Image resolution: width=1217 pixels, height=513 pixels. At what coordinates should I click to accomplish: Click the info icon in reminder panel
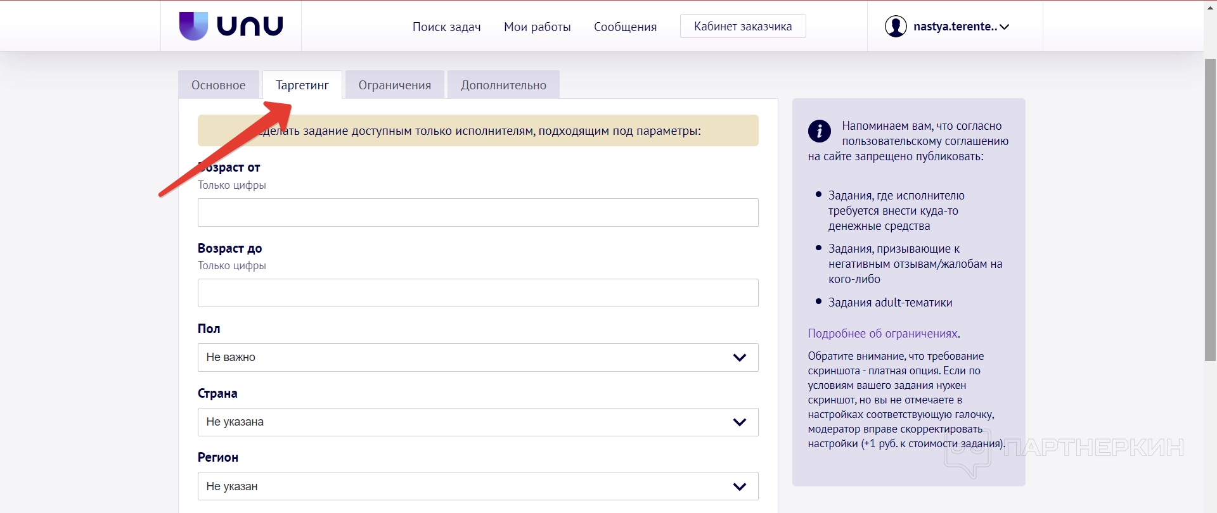click(819, 131)
